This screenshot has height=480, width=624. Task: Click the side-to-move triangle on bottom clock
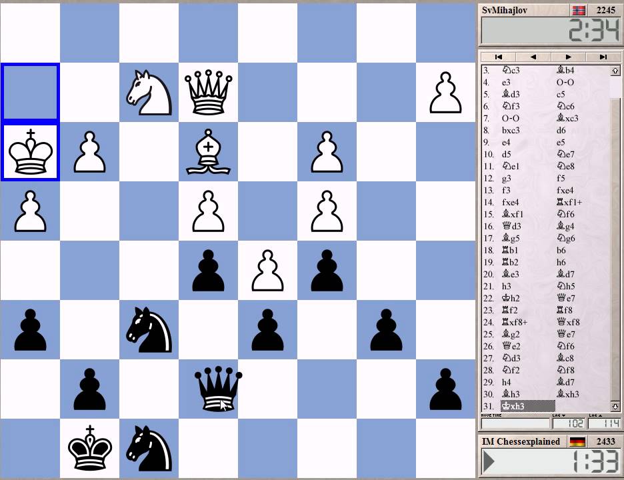(489, 462)
